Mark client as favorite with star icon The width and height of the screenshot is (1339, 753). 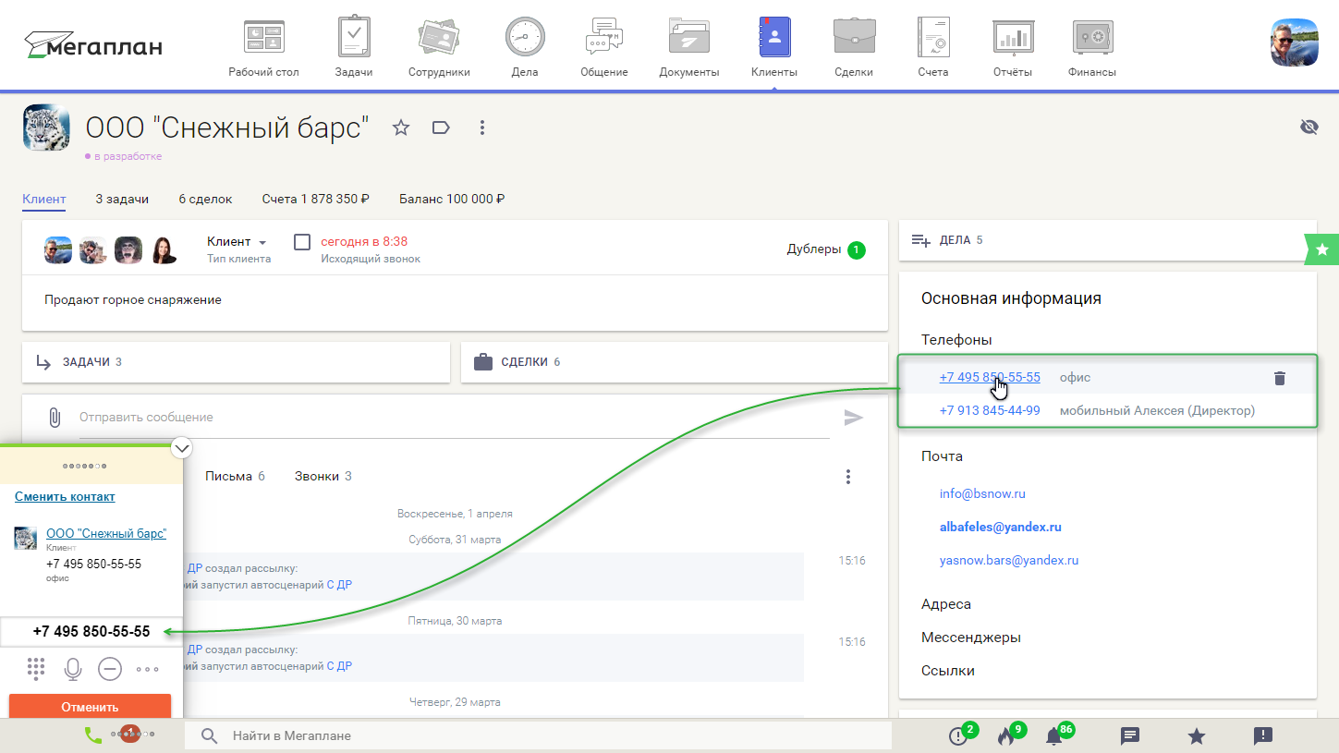401,128
